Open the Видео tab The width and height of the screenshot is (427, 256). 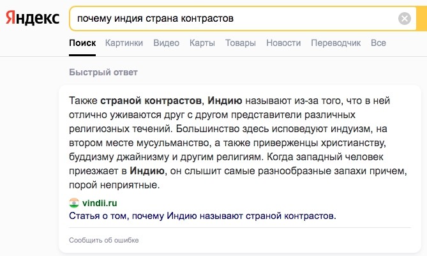click(166, 43)
